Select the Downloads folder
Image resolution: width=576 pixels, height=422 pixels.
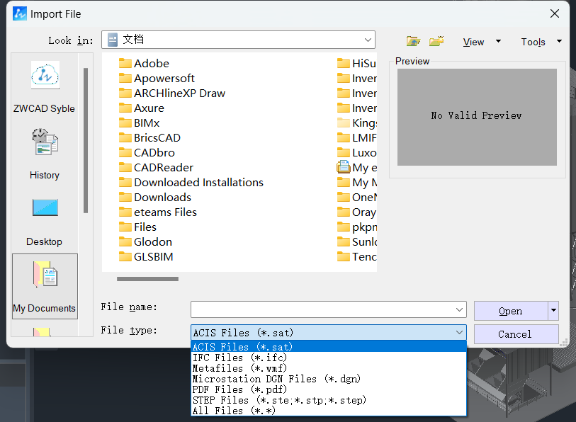[x=162, y=197]
